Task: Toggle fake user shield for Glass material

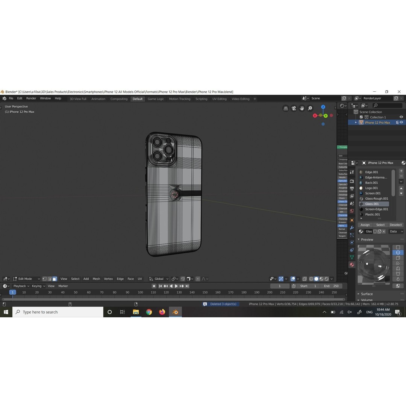Action: tap(375, 232)
